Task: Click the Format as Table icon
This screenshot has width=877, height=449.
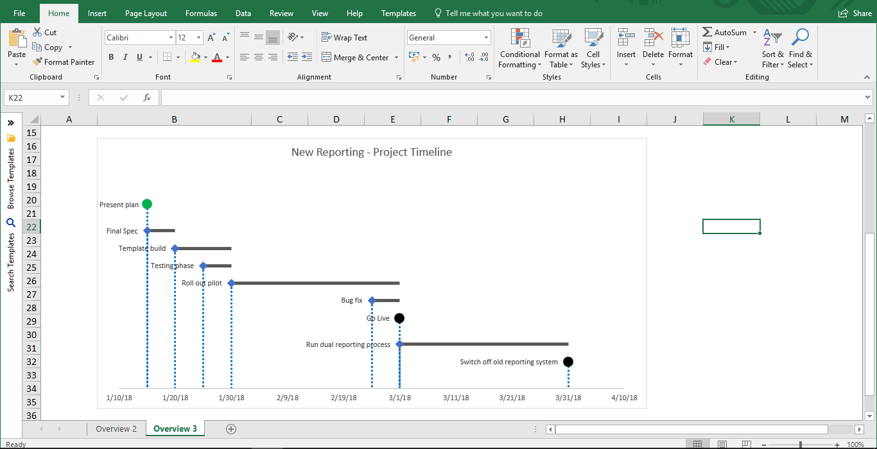Action: point(561,48)
